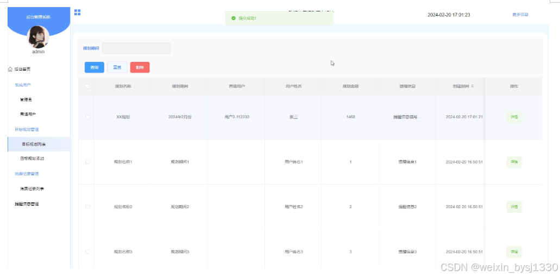This screenshot has height=277, width=560.
Task: Open 详情 for the XX规划 row
Action: pos(514,117)
